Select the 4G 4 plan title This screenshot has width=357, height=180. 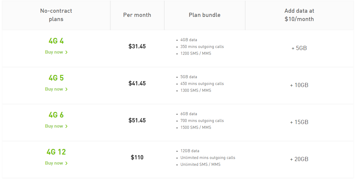(56, 41)
